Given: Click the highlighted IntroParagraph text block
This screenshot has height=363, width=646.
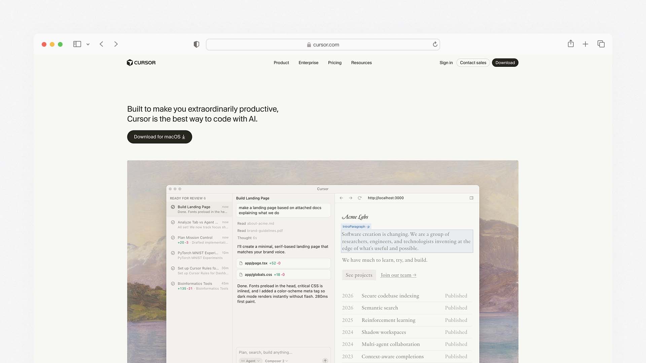Looking at the screenshot, I should 406,241.
